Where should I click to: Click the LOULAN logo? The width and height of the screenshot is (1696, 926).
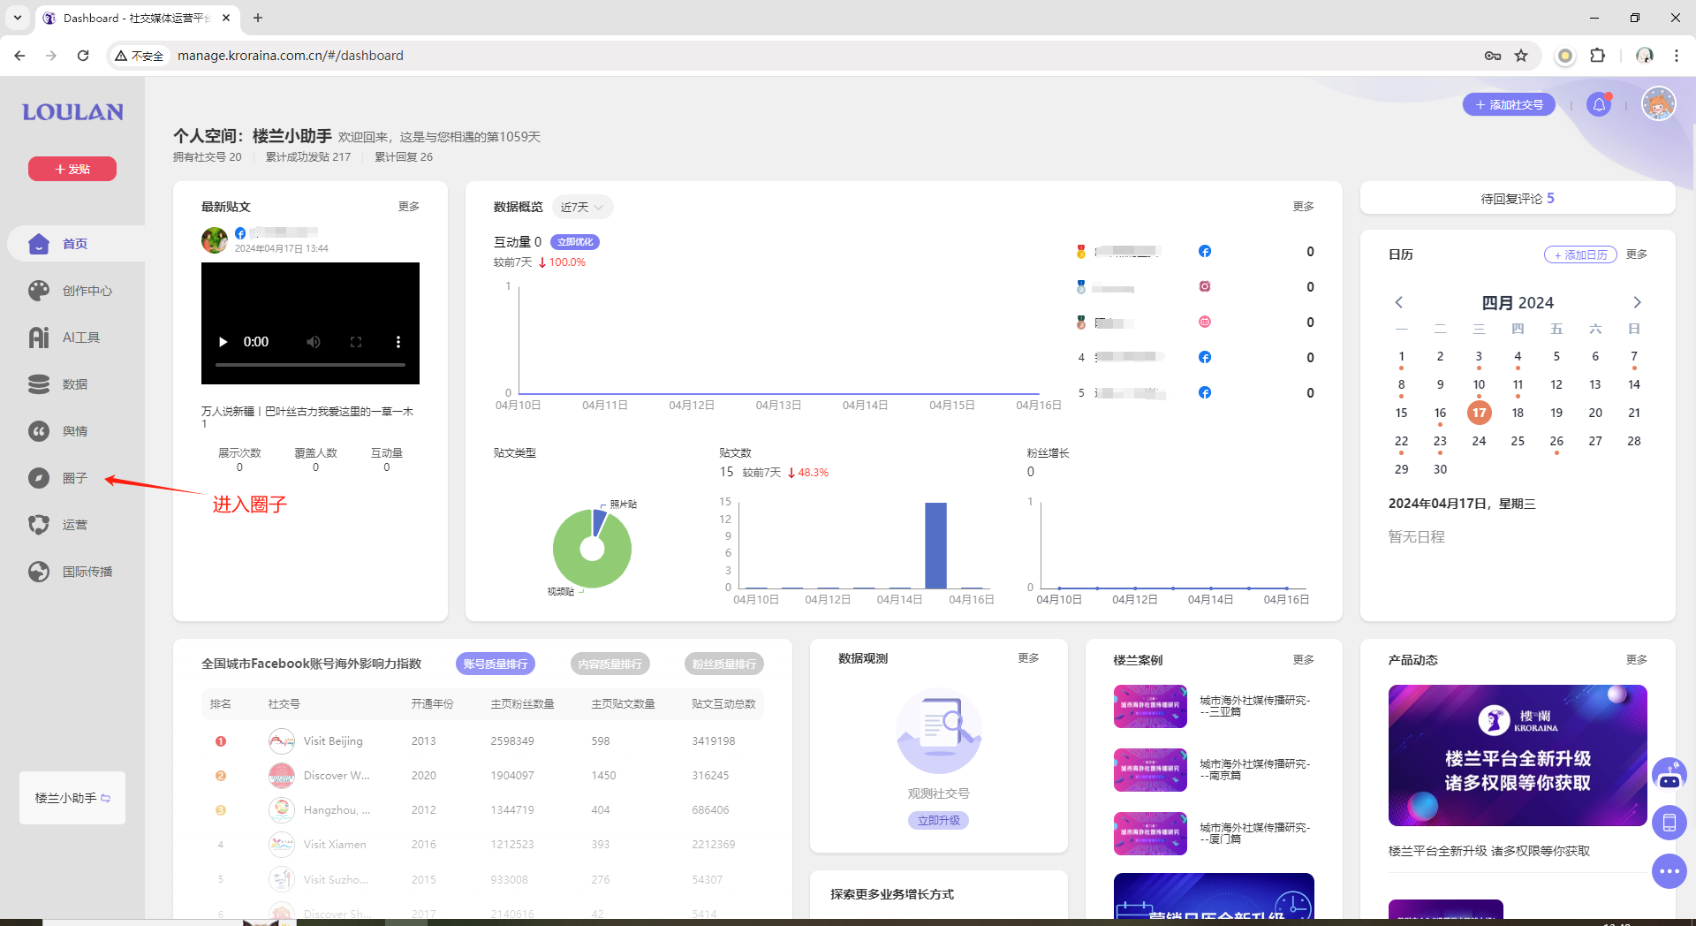[72, 112]
